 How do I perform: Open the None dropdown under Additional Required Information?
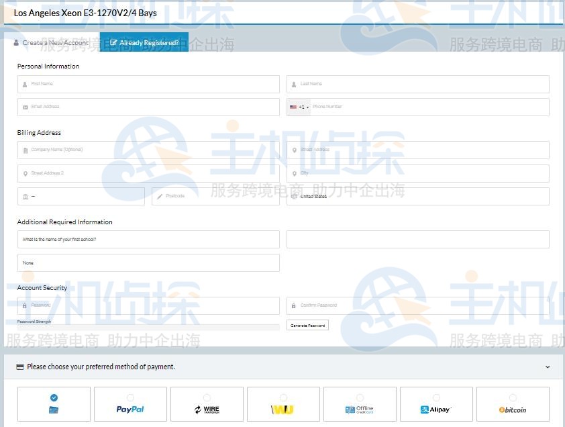[148, 263]
